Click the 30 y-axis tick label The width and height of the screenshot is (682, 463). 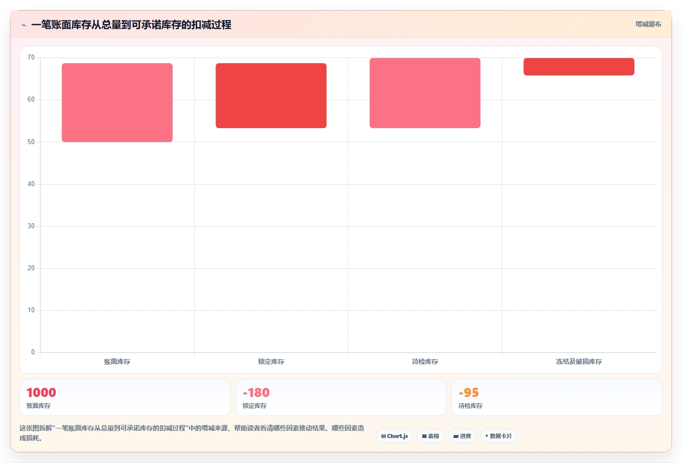point(31,226)
